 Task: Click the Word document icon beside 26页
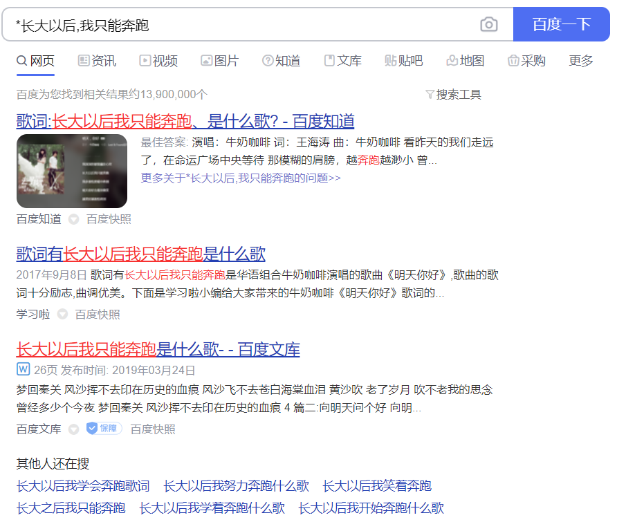tap(24, 369)
